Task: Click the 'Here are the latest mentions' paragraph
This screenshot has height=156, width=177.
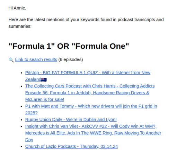Action: pyautogui.click(x=86, y=23)
